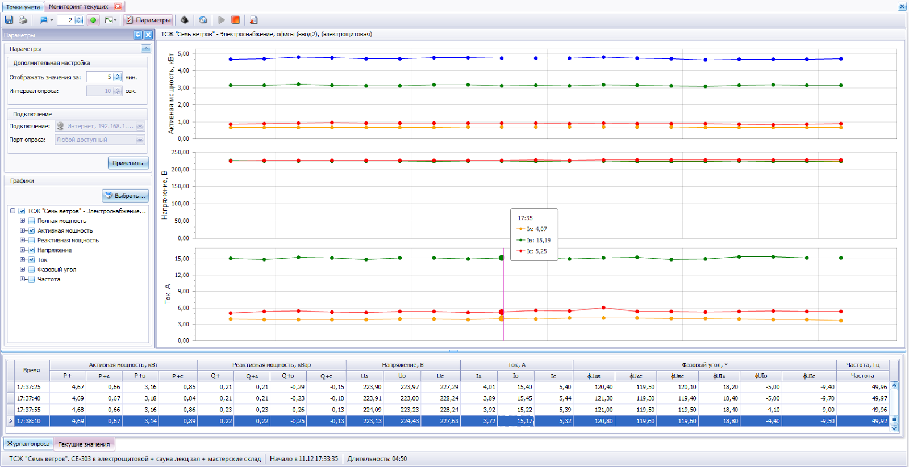Enable the Полная мощность checkbox
The height and width of the screenshot is (467, 909).
32,221
